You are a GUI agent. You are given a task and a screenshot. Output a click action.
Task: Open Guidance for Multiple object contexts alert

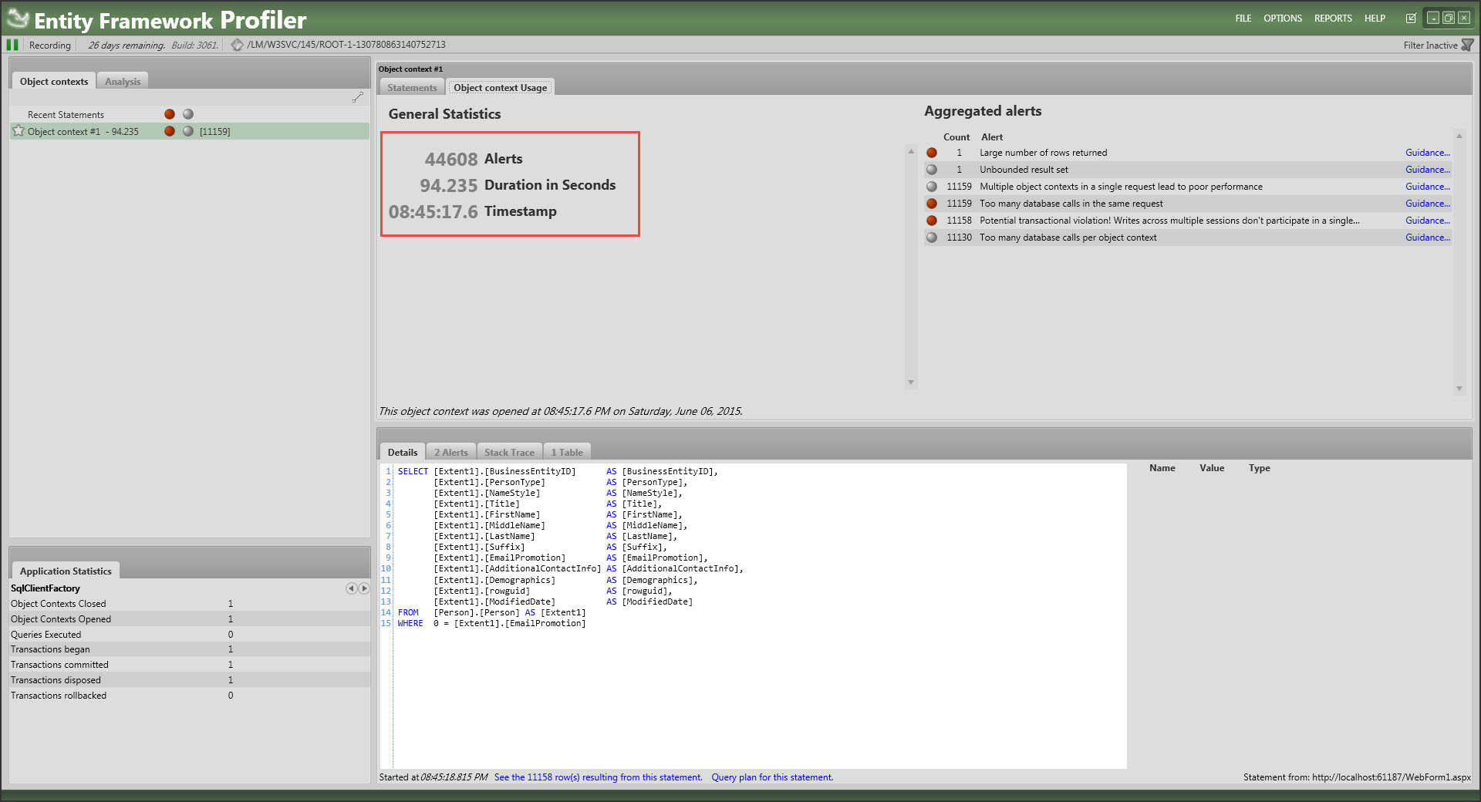[1427, 187]
